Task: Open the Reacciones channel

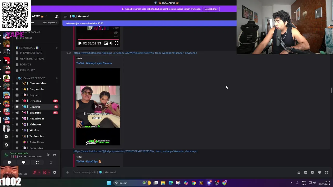Action: tap(36, 119)
